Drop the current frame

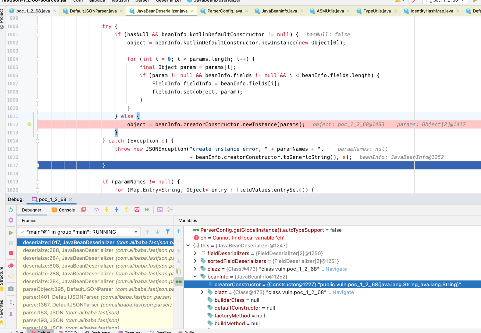click(137, 210)
